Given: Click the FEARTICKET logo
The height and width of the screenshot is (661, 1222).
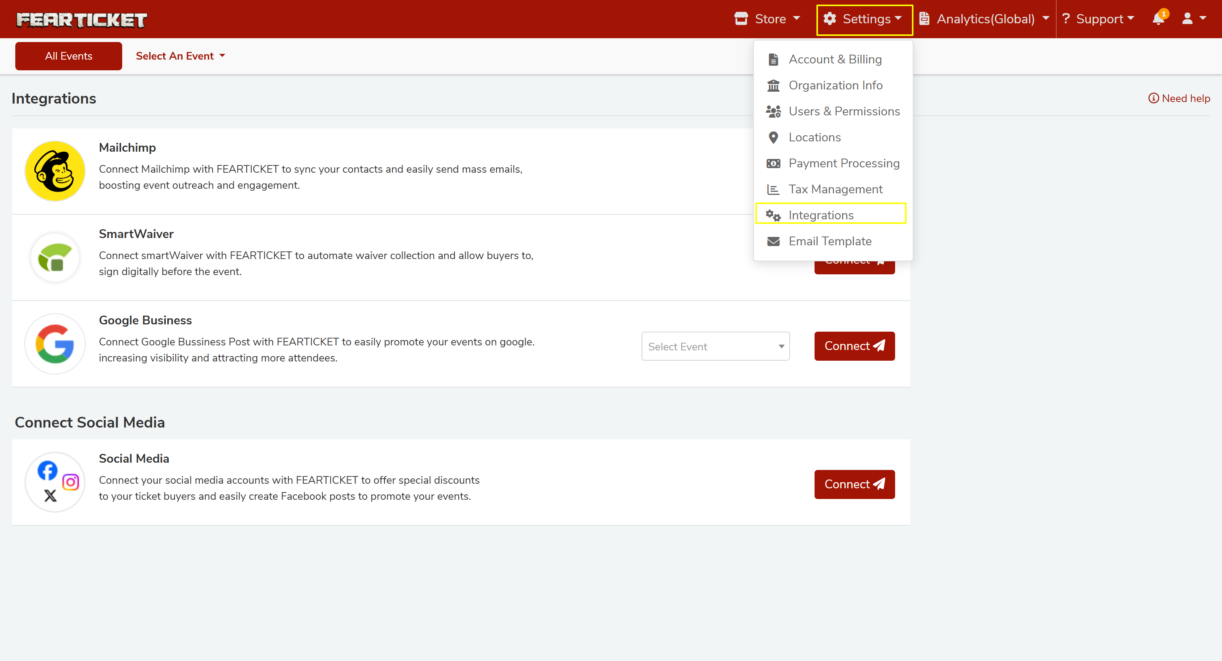Looking at the screenshot, I should point(82,19).
